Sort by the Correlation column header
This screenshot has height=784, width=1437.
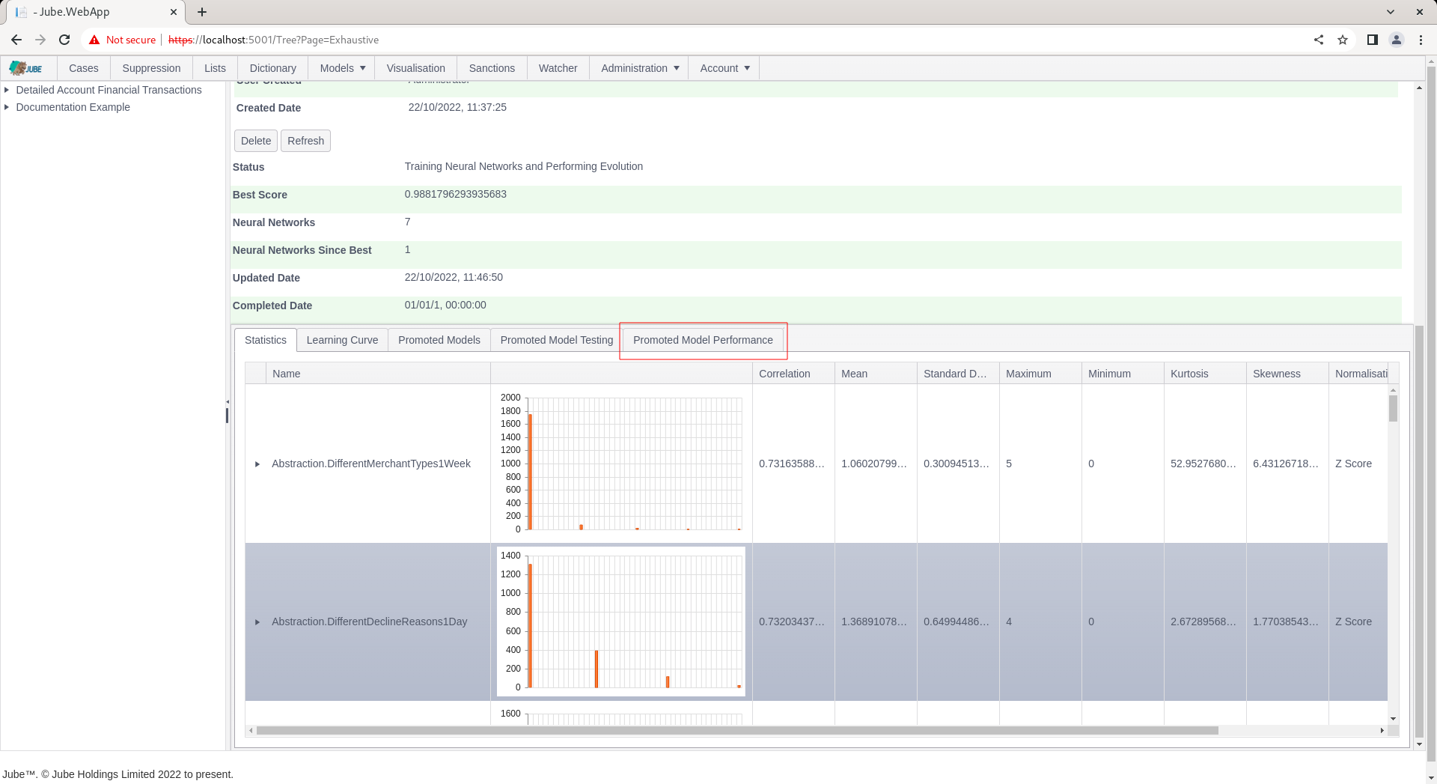pyautogui.click(x=793, y=374)
